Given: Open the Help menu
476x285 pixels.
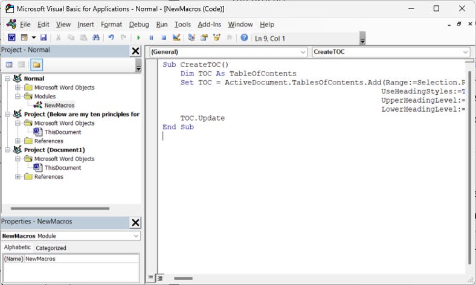Looking at the screenshot, I should pyautogui.click(x=267, y=24).
